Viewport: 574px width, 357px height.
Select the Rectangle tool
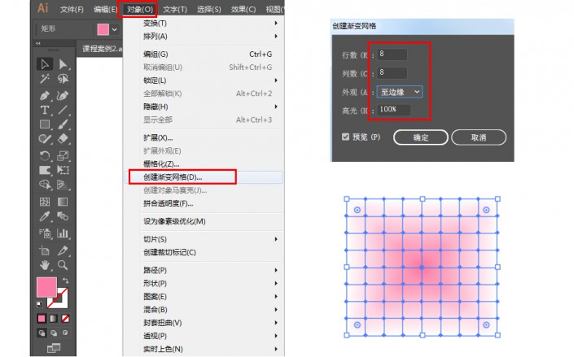[45, 124]
